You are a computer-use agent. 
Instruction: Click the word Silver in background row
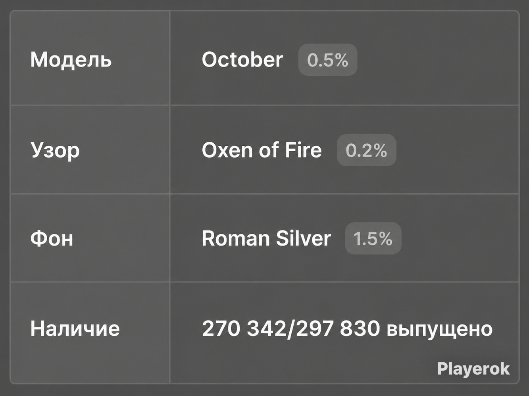click(x=303, y=238)
